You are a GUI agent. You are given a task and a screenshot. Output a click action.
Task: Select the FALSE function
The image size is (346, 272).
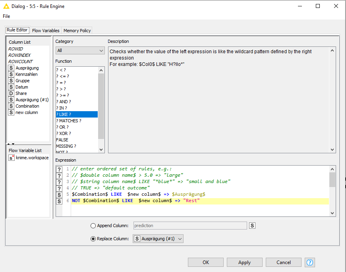tap(77, 140)
